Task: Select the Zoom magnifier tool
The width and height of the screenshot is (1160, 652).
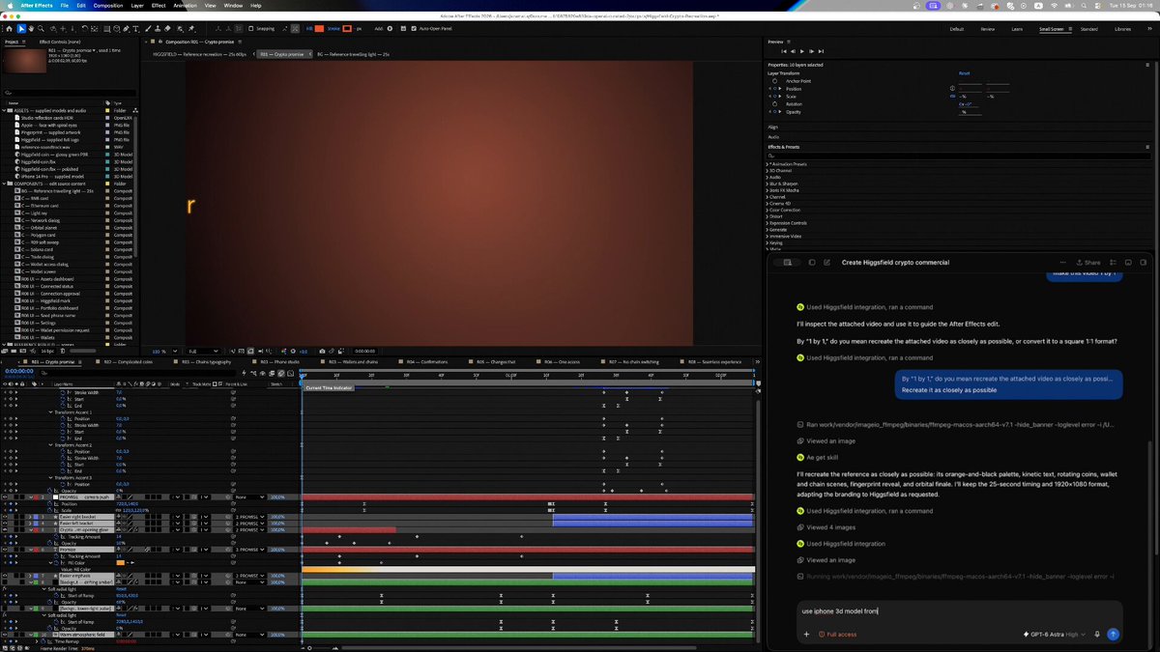Action: [x=43, y=29]
